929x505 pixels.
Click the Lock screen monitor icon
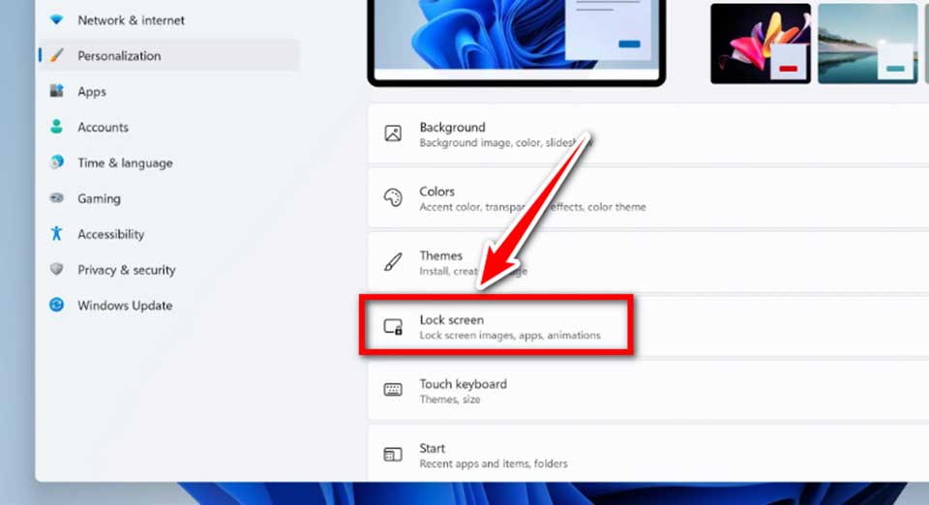point(393,326)
